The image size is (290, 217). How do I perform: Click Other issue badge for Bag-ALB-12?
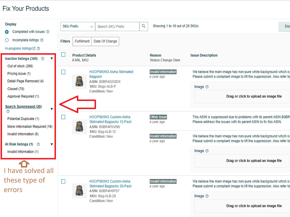(x=158, y=117)
